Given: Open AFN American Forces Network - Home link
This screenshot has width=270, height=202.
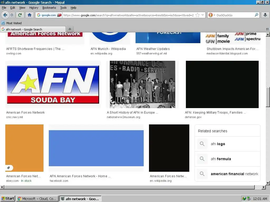Looking at the screenshot, I should tap(80, 176).
